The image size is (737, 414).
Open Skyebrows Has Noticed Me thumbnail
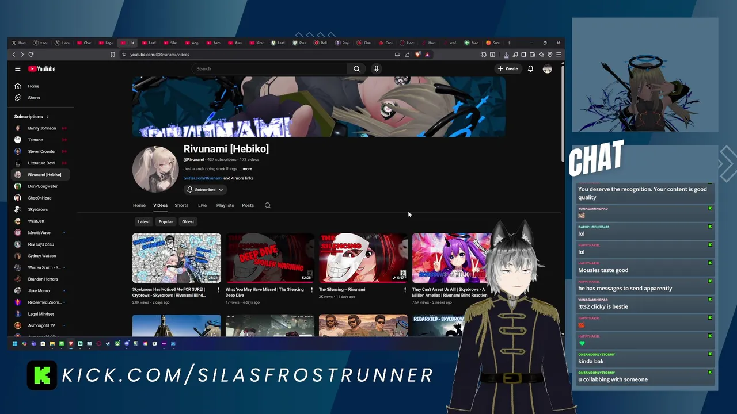(x=177, y=258)
